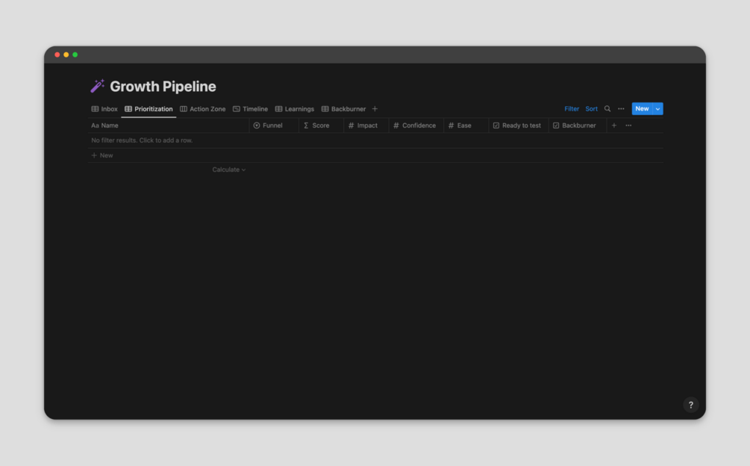Select the Backburner checkbox column header

[575, 125]
